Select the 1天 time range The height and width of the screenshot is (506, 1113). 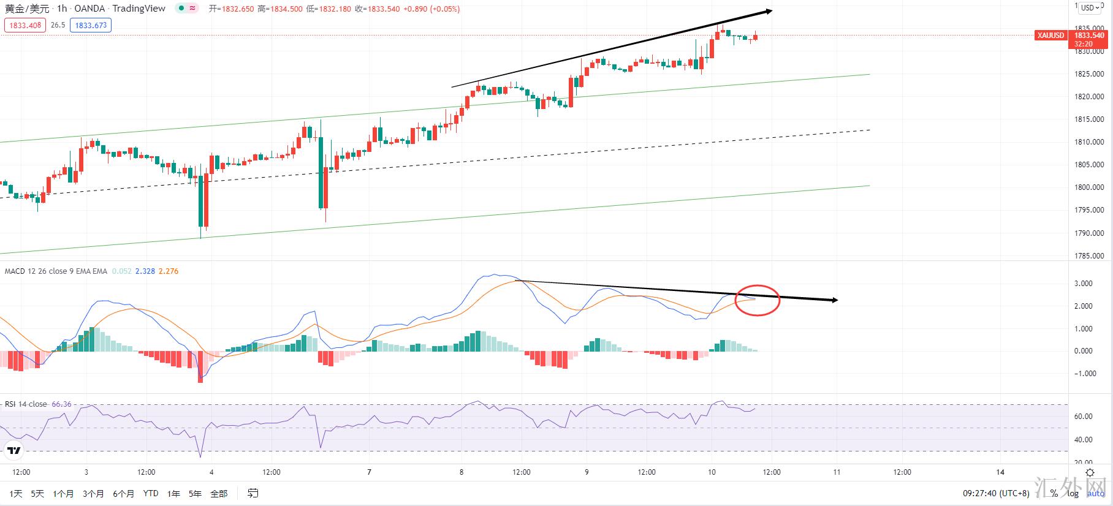click(15, 493)
